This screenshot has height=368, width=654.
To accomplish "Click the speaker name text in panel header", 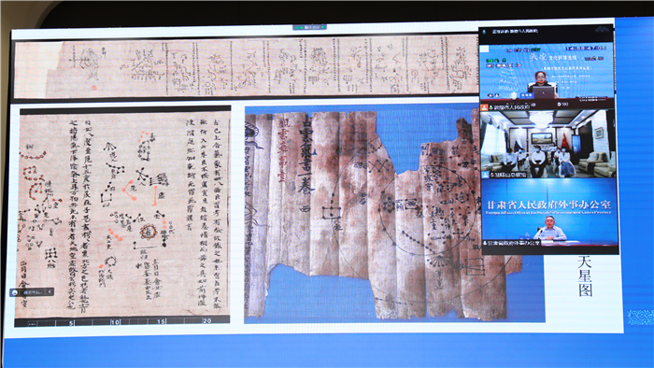I will (x=515, y=31).
